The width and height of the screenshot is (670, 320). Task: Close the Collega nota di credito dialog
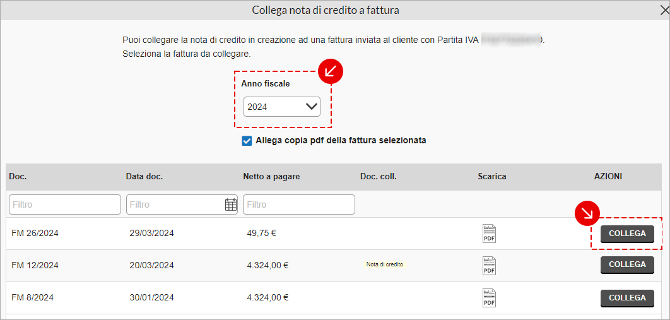(664, 11)
